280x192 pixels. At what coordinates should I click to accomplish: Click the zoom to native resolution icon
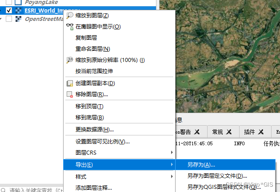click(x=70, y=60)
